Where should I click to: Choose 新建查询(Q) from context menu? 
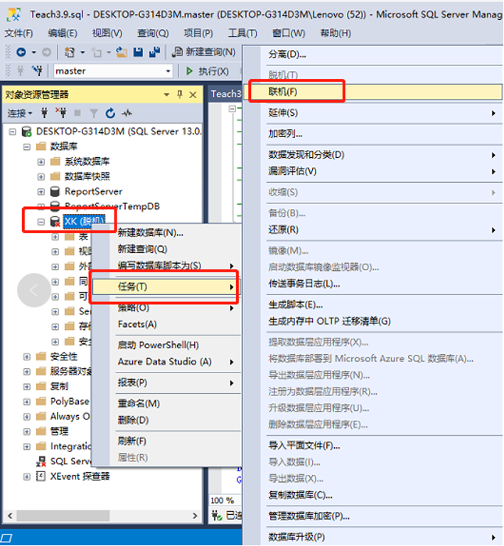[142, 250]
